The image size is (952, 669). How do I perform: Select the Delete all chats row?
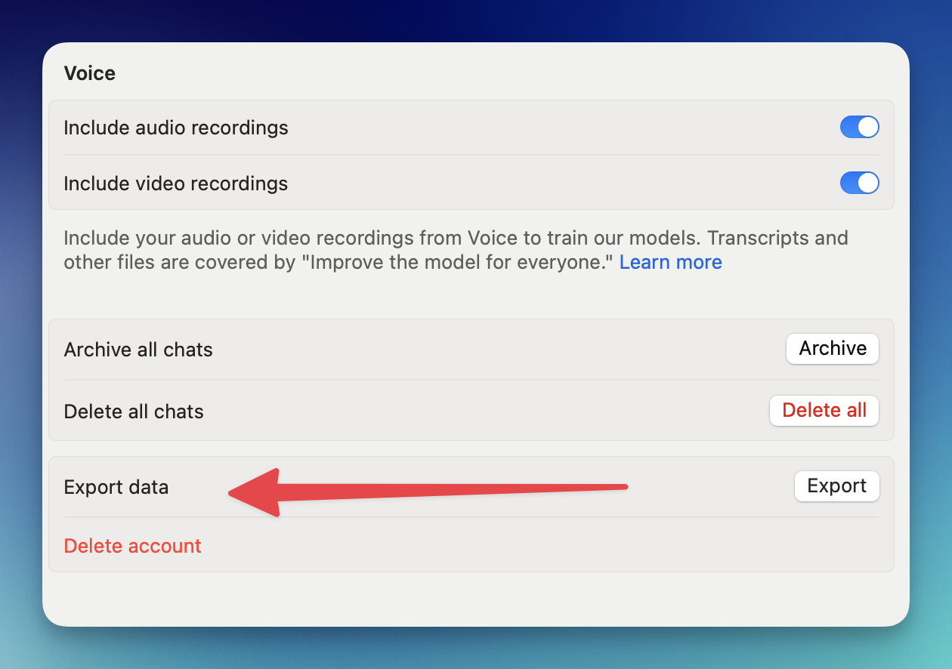(134, 412)
